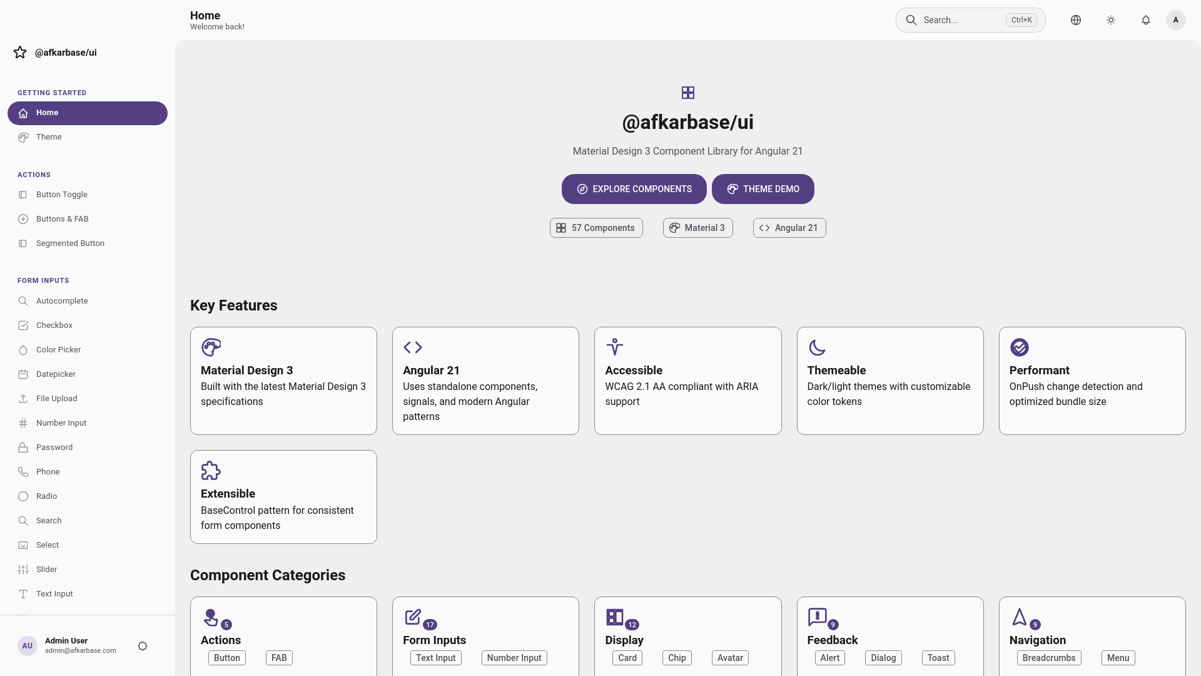Click the 57 Components chip
The image size is (1201, 676).
pos(596,228)
